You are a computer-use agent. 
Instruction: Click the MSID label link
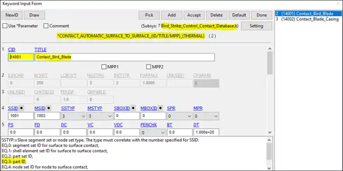(40, 108)
